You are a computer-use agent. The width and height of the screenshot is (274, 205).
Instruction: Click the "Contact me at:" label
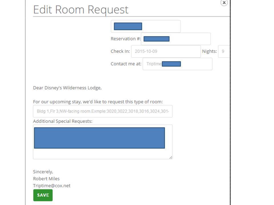[x=126, y=64]
